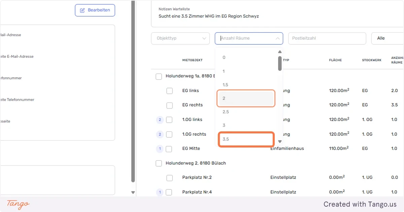Click the MIETOBJEKT column header

[193, 60]
